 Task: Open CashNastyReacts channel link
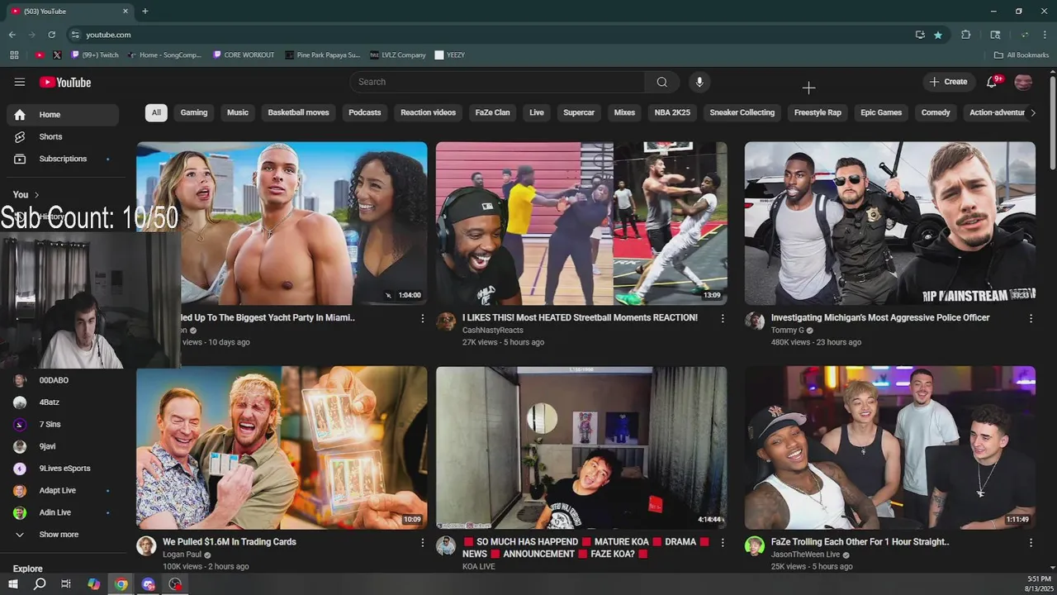pyautogui.click(x=493, y=330)
